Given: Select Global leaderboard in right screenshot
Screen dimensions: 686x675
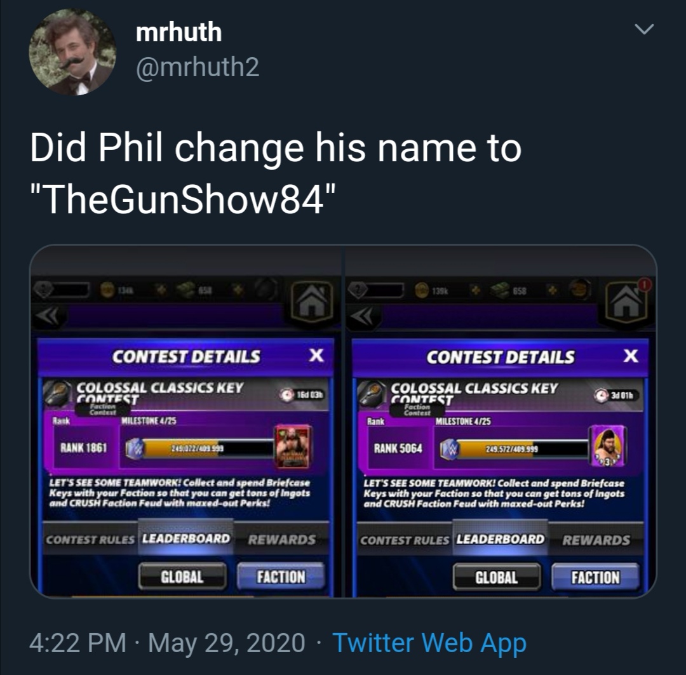Looking at the screenshot, I should pos(497,577).
